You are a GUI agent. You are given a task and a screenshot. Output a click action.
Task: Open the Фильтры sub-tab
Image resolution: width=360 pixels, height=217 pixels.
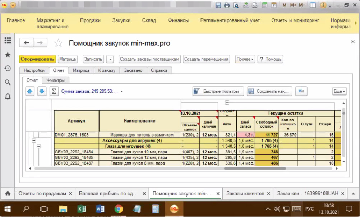(x=55, y=80)
